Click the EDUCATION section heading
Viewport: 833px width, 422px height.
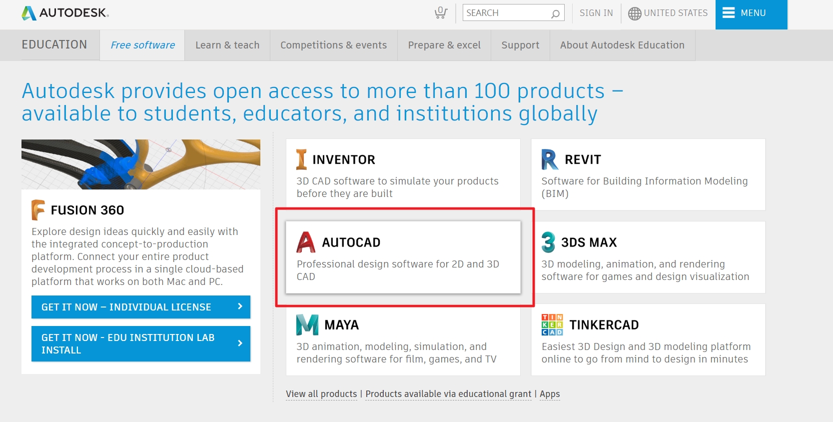coord(54,44)
